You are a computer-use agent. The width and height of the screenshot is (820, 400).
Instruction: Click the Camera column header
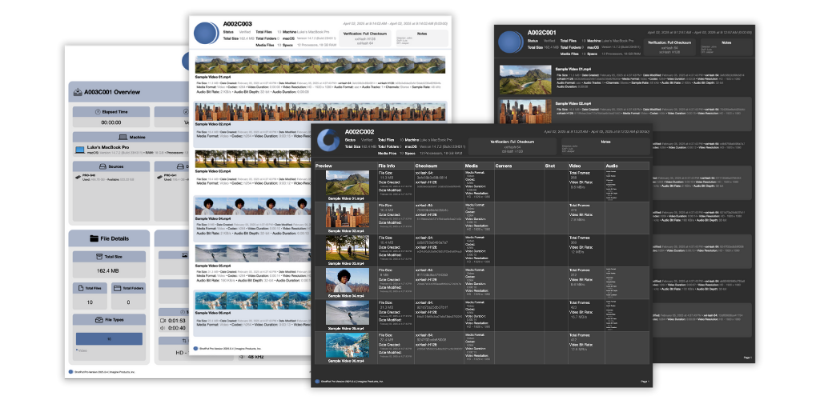click(504, 166)
